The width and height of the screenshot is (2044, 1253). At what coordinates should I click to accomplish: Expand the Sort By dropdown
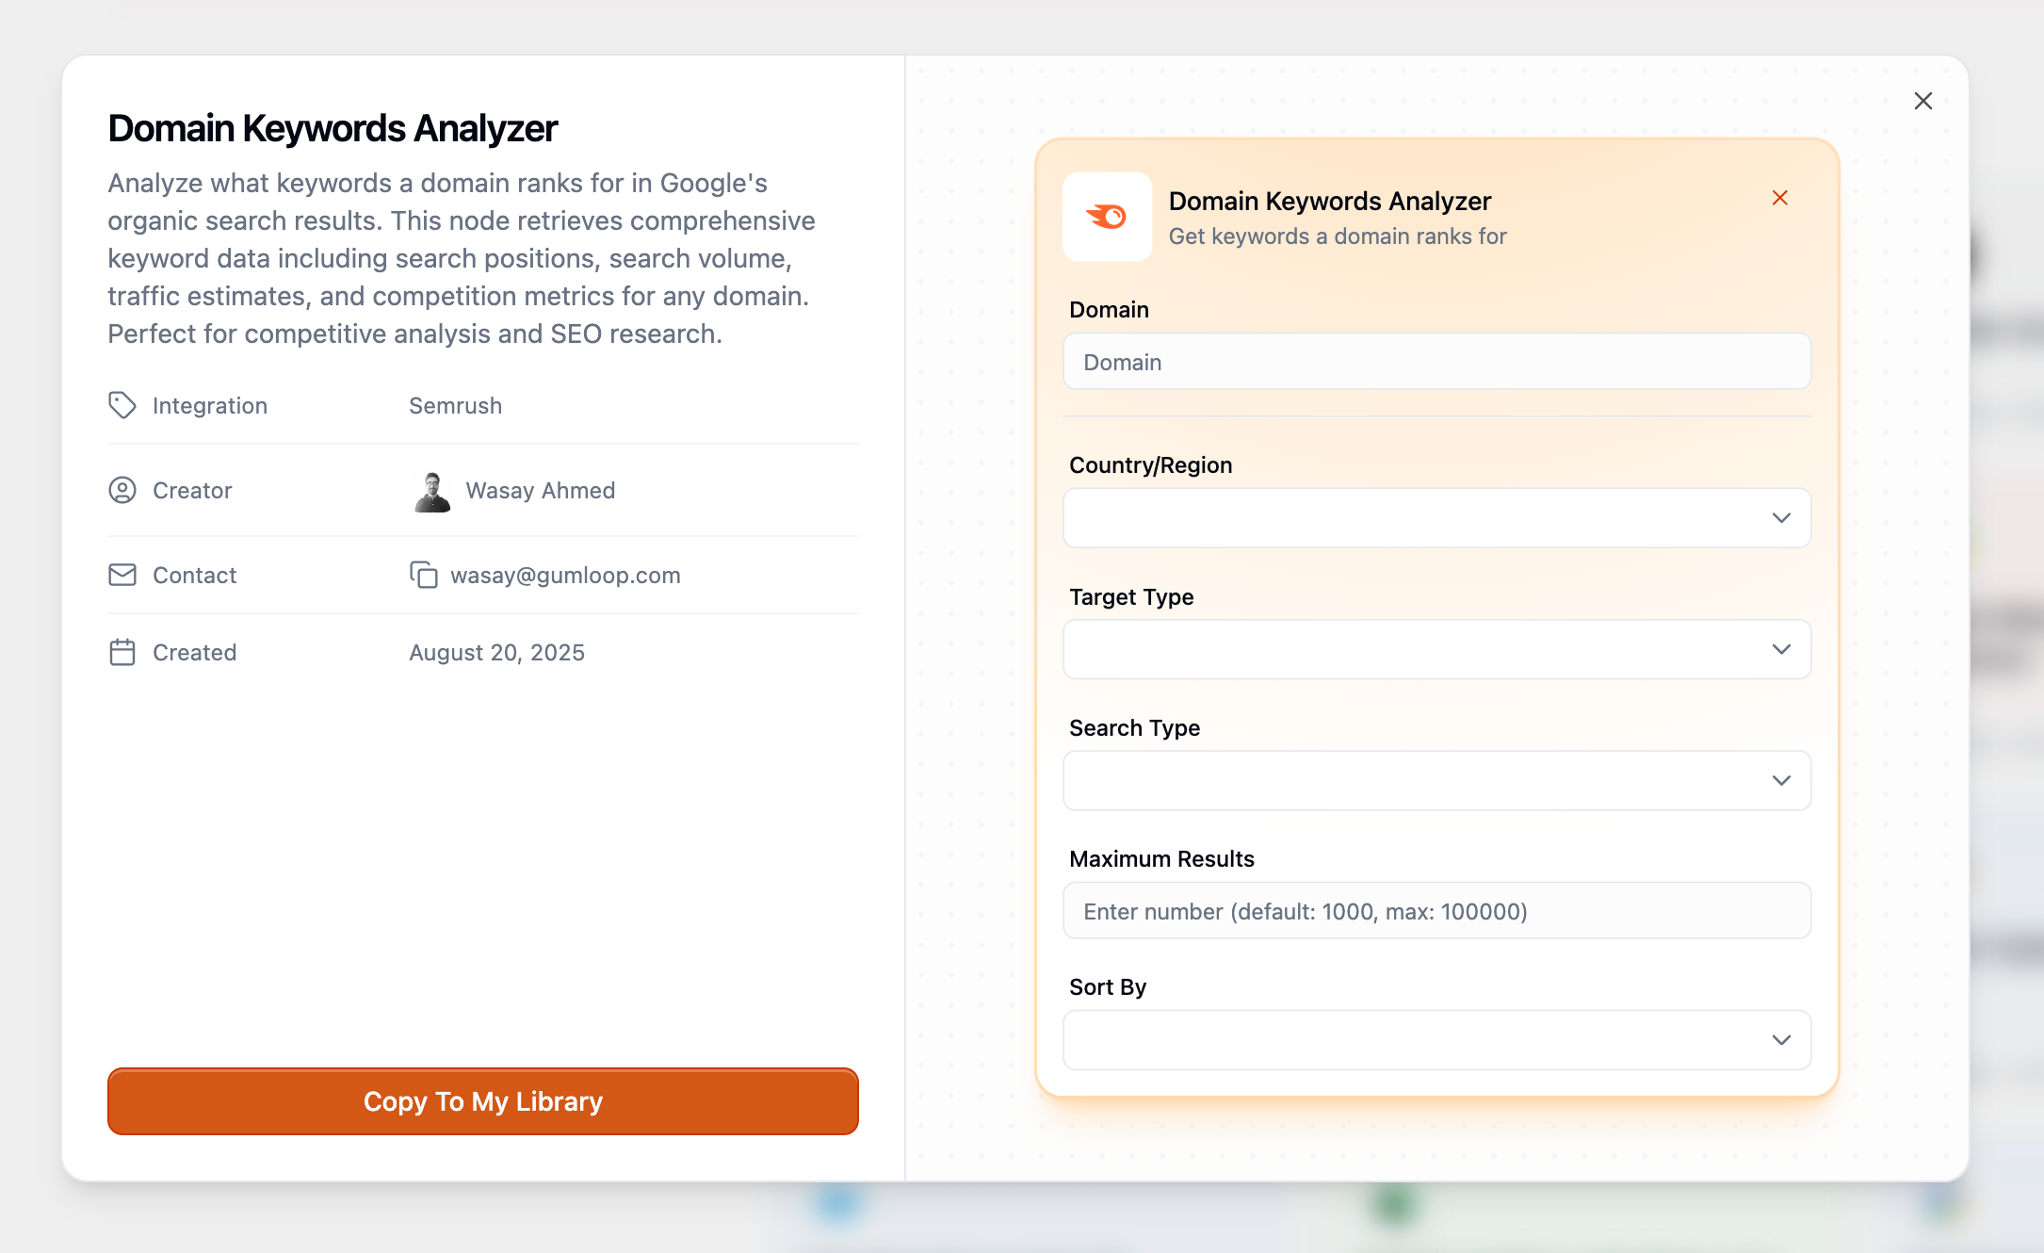[1436, 1040]
